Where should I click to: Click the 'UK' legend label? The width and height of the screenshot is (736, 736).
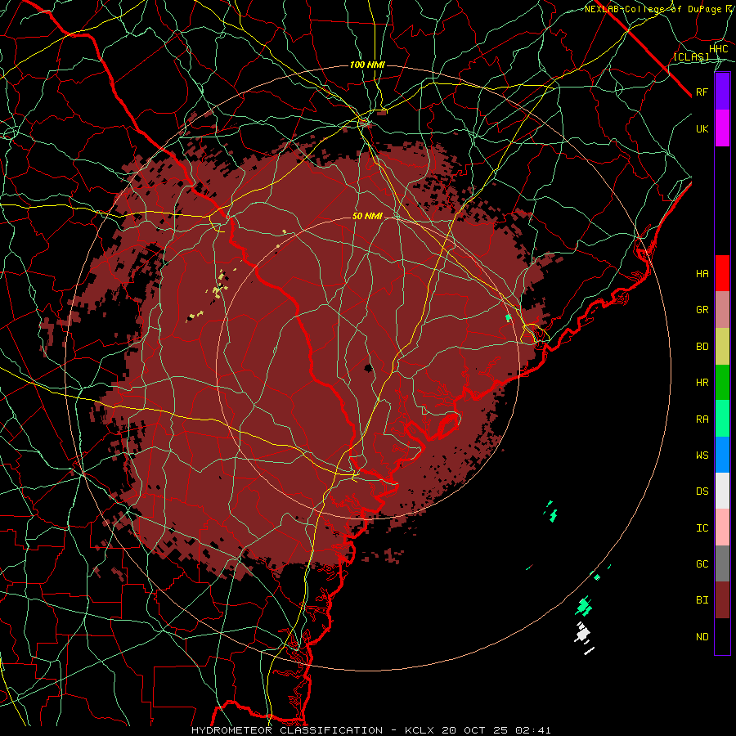click(x=702, y=129)
